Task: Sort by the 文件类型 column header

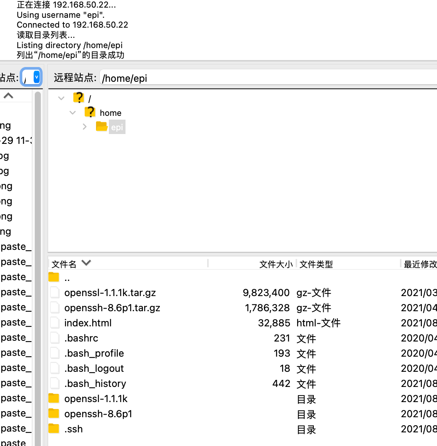Action: 316,264
